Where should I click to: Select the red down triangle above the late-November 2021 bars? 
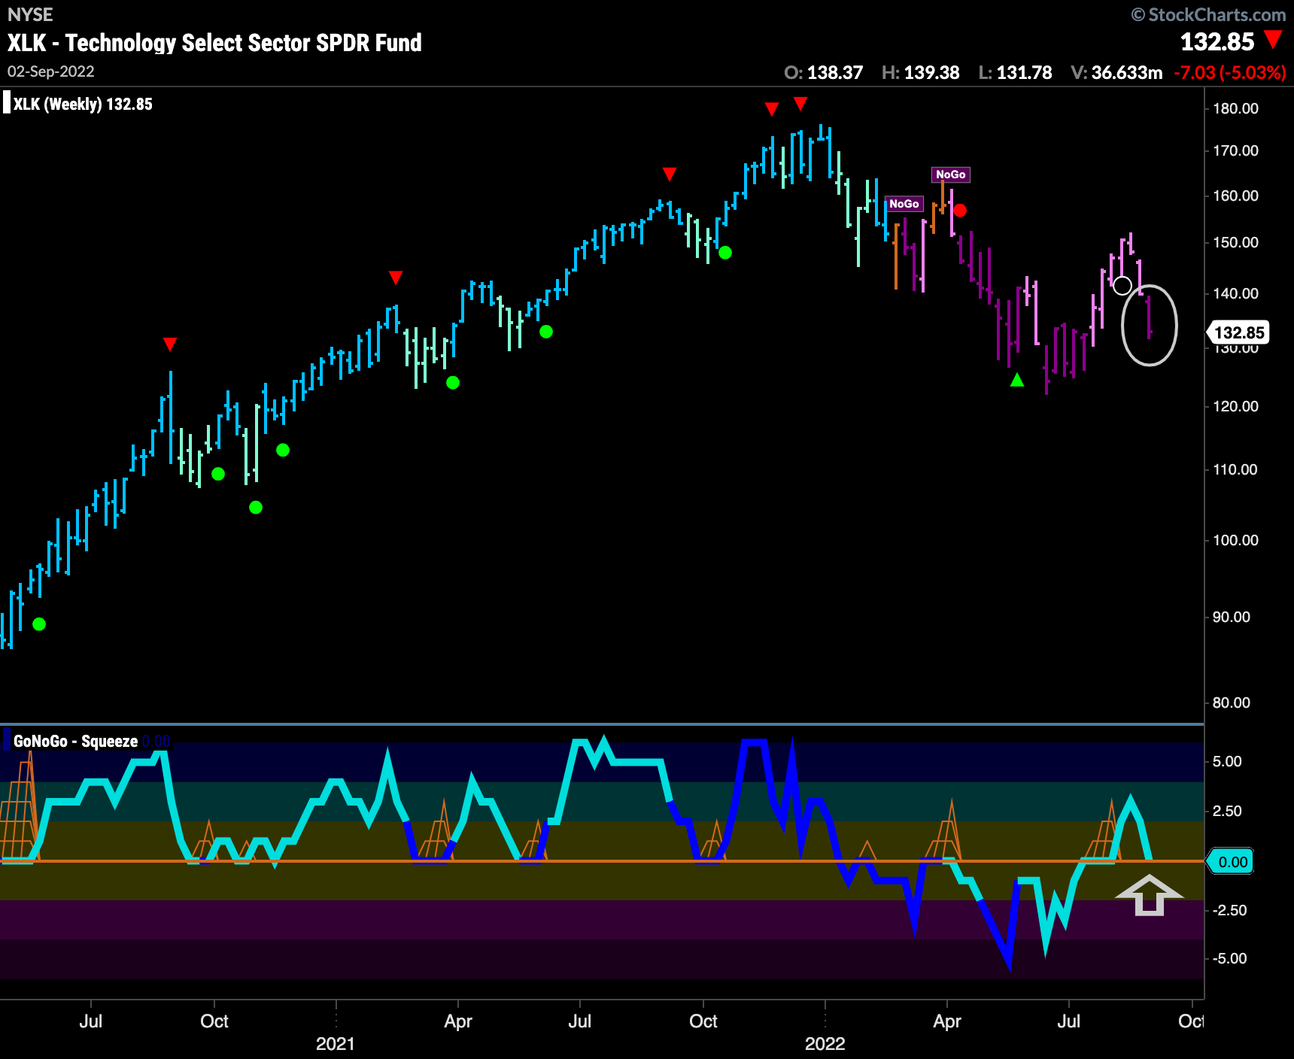pyautogui.click(x=772, y=110)
